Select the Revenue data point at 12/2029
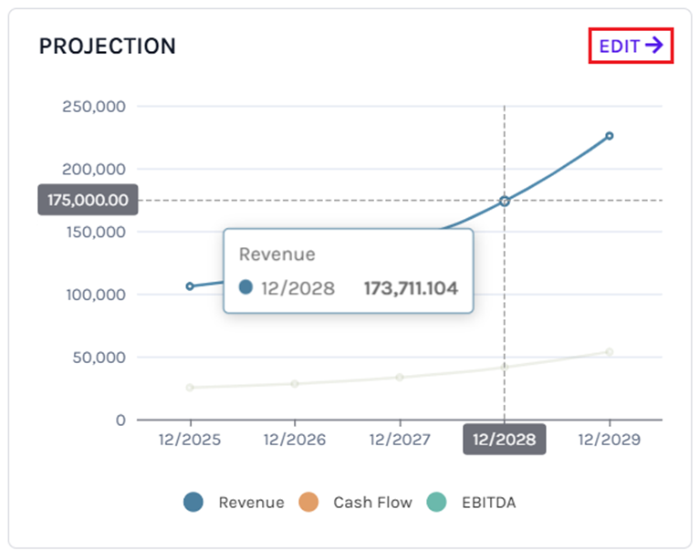The height and width of the screenshot is (551, 699). pos(610,136)
